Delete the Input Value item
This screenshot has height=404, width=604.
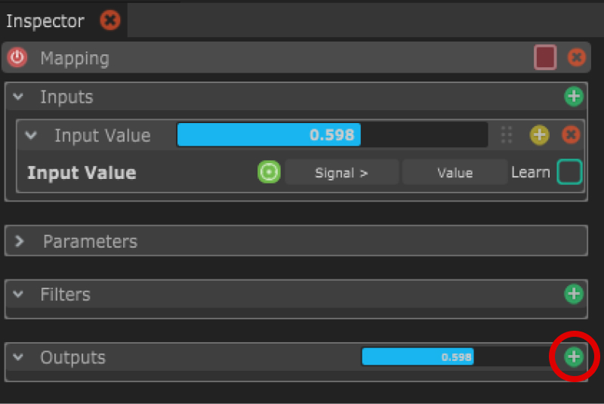[x=572, y=135]
